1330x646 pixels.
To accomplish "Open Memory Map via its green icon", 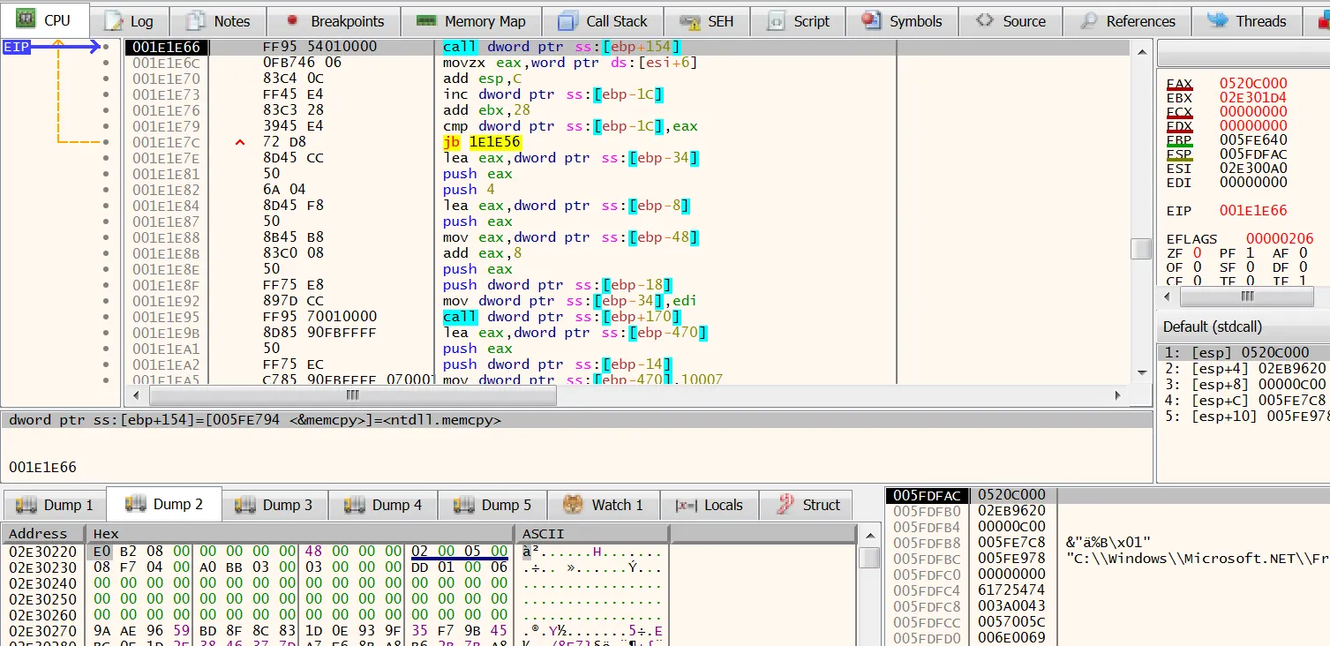I will coord(426,21).
